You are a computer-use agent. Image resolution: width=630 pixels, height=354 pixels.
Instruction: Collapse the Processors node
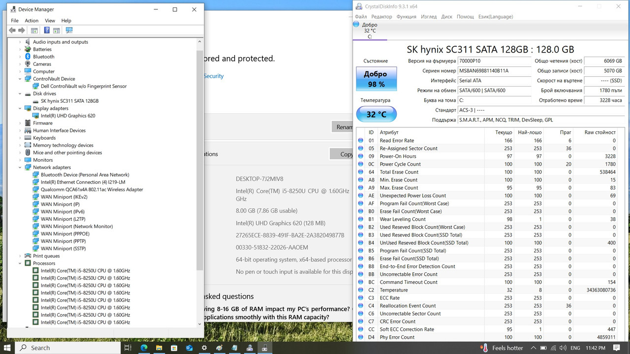click(x=20, y=263)
